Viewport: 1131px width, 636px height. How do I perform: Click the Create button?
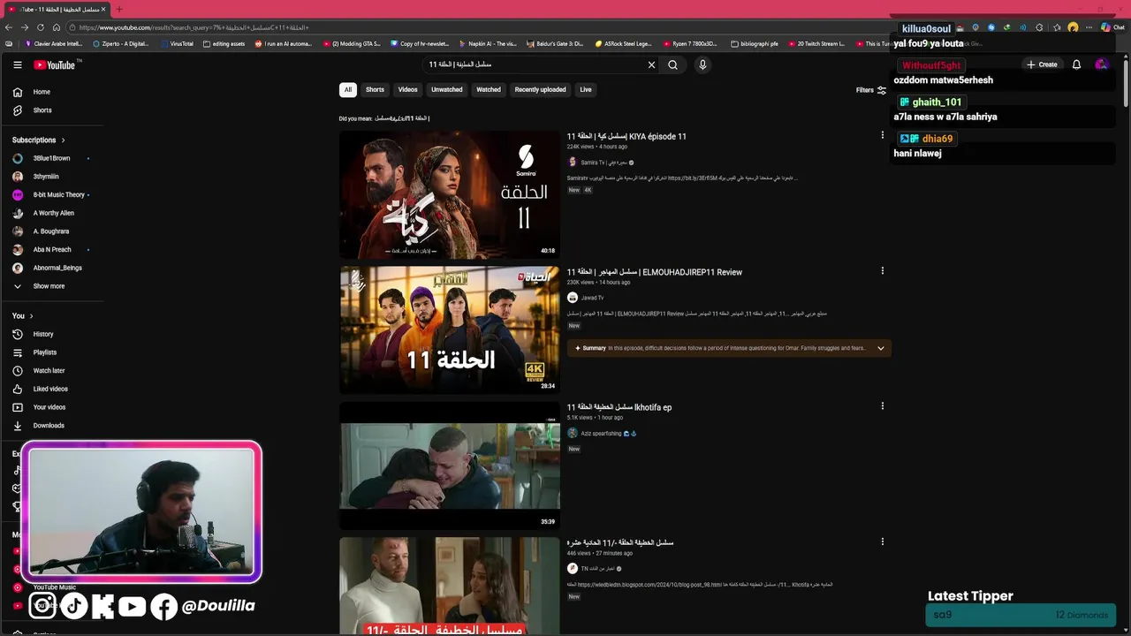point(1042,64)
